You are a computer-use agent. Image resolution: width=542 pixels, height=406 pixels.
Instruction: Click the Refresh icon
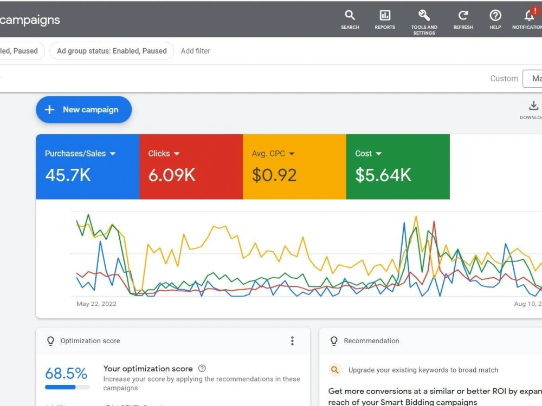pyautogui.click(x=463, y=19)
